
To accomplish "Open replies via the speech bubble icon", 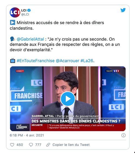I will pos(31,145).
